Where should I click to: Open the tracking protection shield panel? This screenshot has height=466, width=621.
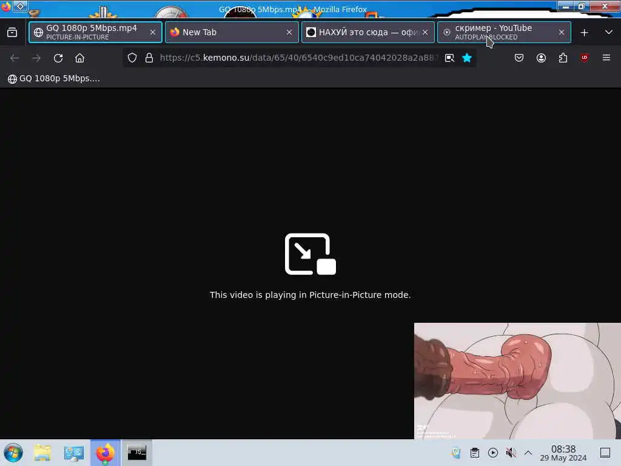(x=132, y=58)
